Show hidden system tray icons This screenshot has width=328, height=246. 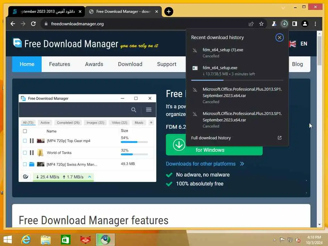275,240
